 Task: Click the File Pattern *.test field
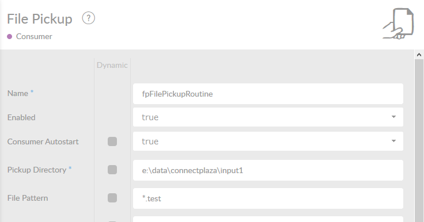tap(268, 198)
